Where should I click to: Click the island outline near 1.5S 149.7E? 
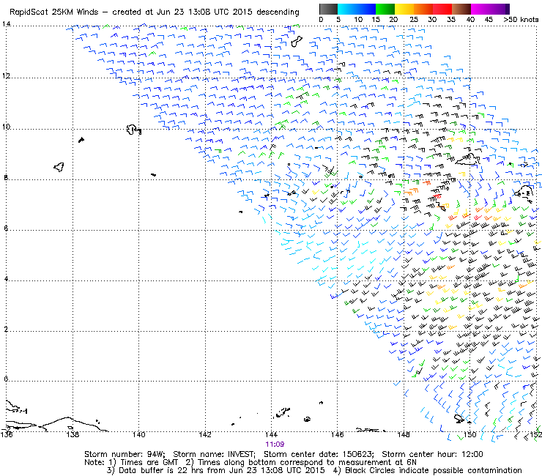click(459, 419)
